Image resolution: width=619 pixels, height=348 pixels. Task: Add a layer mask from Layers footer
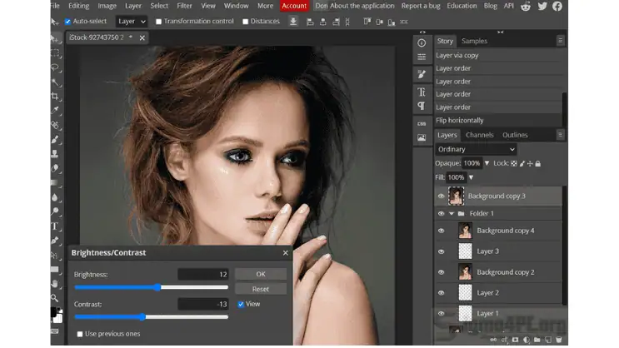(x=515, y=340)
